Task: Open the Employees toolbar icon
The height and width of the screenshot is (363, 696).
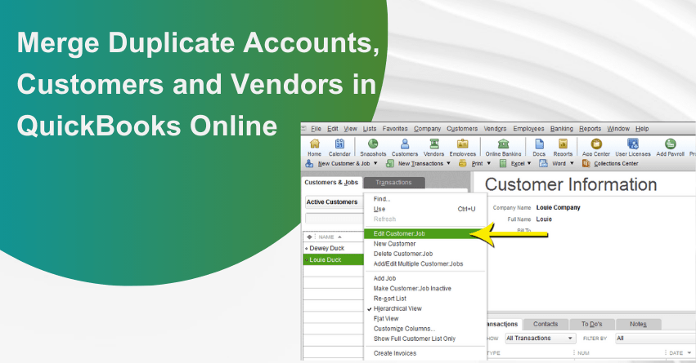Action: pos(463,148)
